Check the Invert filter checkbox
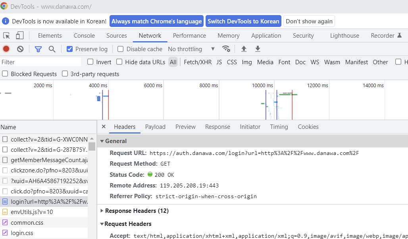 tap(90, 62)
